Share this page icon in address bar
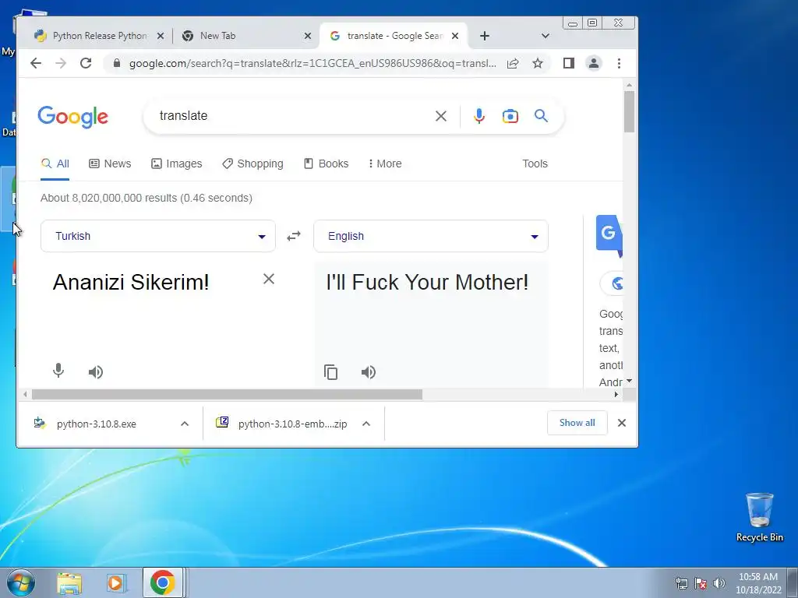 [x=513, y=63]
